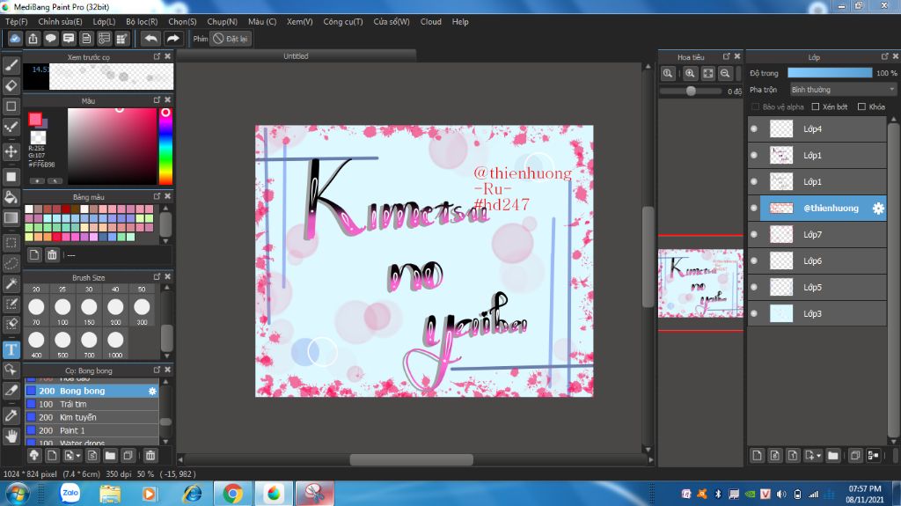Click the Undo arrow in the toolbar
Viewport: 901px width, 506px height.
[x=150, y=39]
